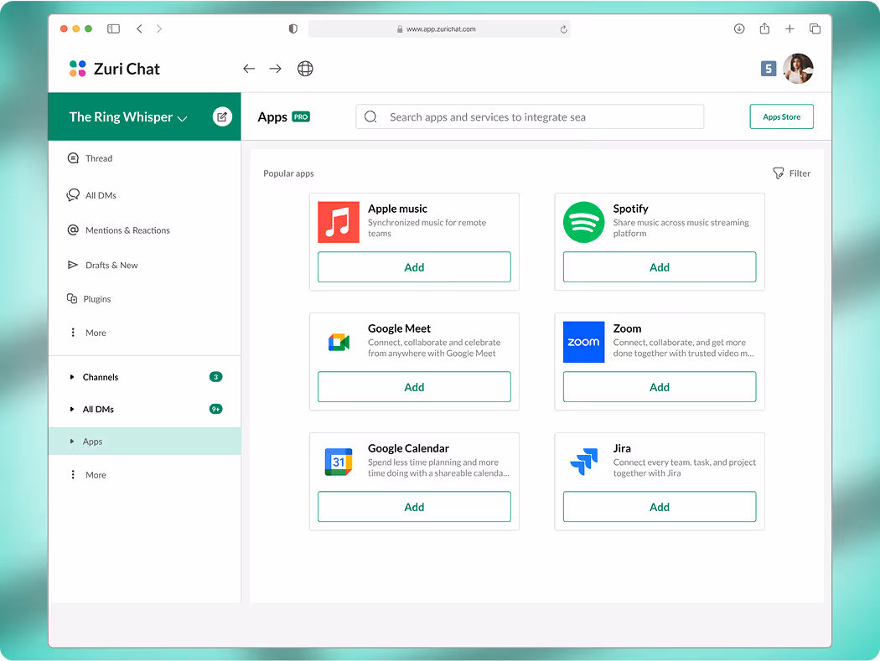
Task: Click the Google Calendar app icon
Action: pyautogui.click(x=339, y=462)
